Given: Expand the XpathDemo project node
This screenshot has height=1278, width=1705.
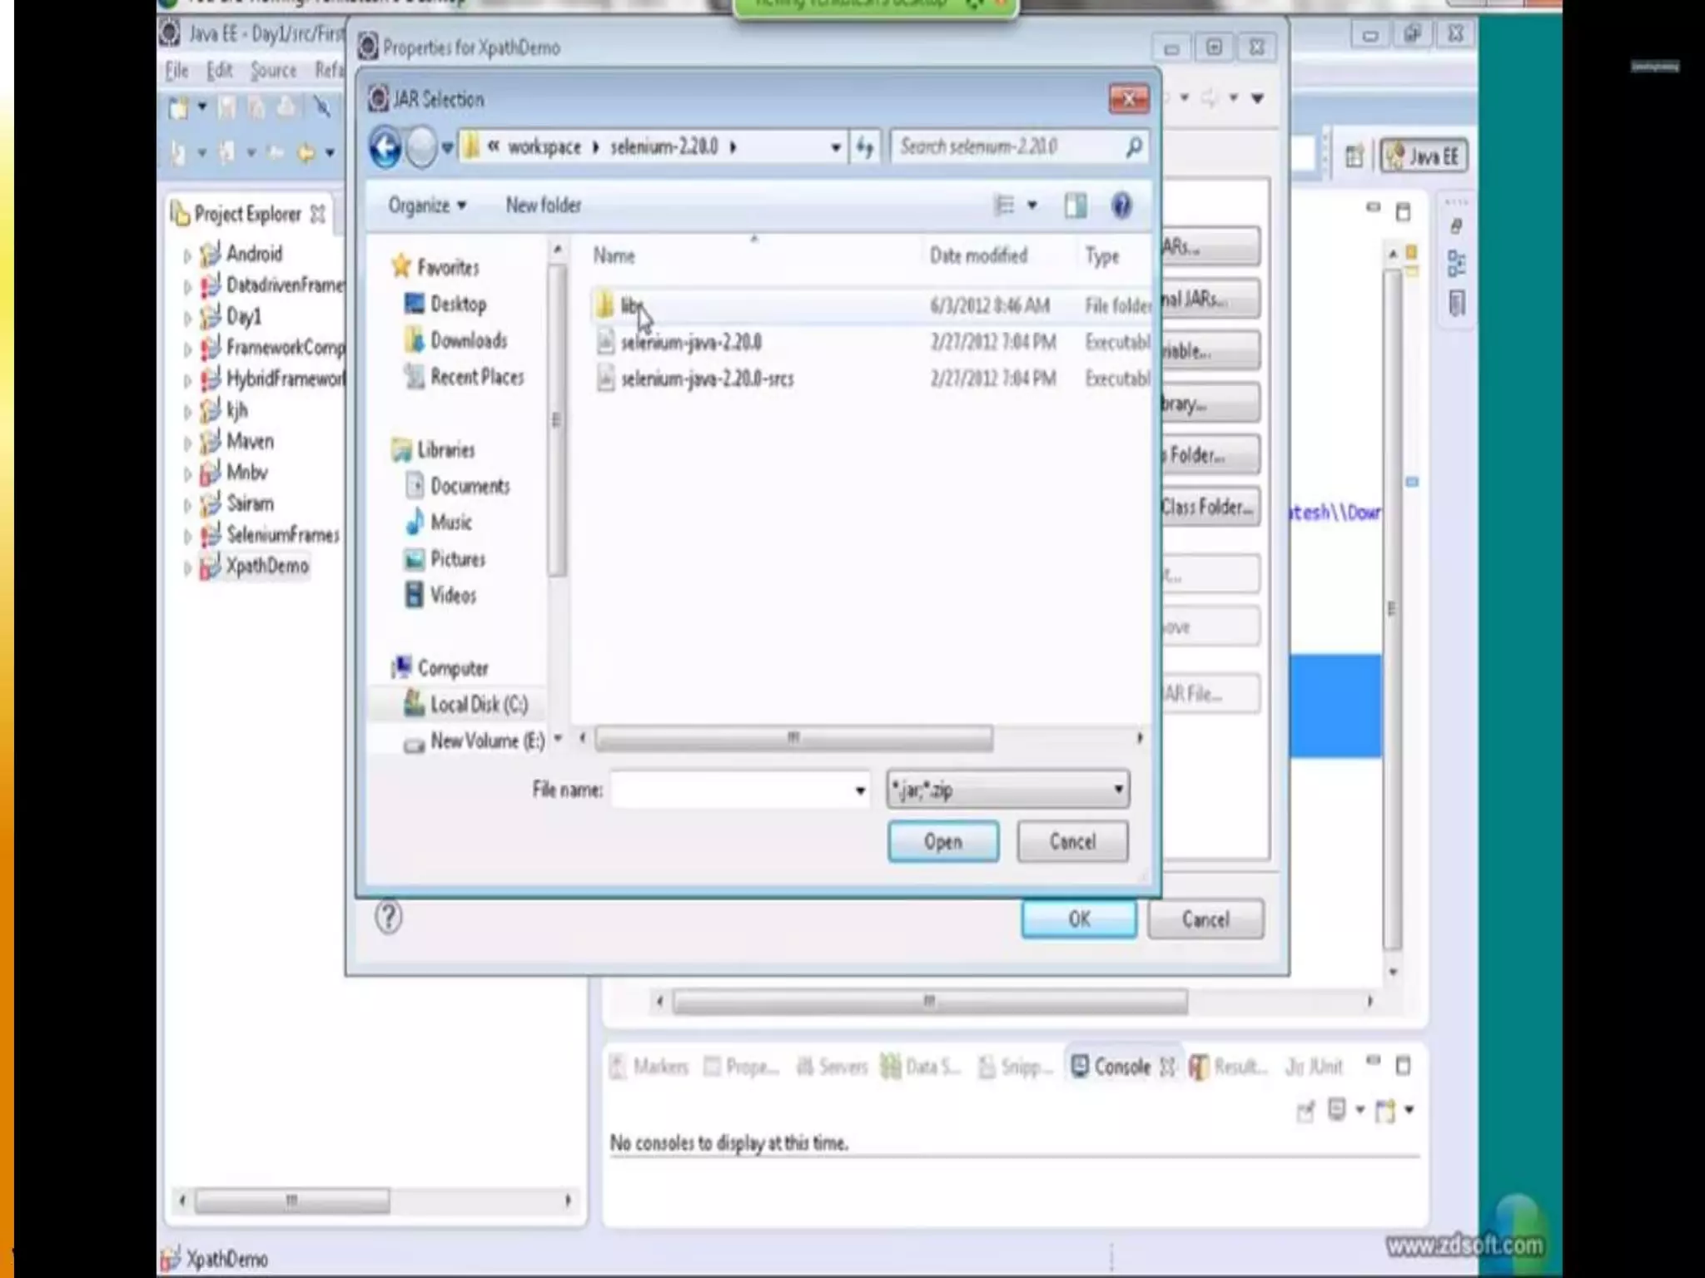Looking at the screenshot, I should [x=187, y=567].
